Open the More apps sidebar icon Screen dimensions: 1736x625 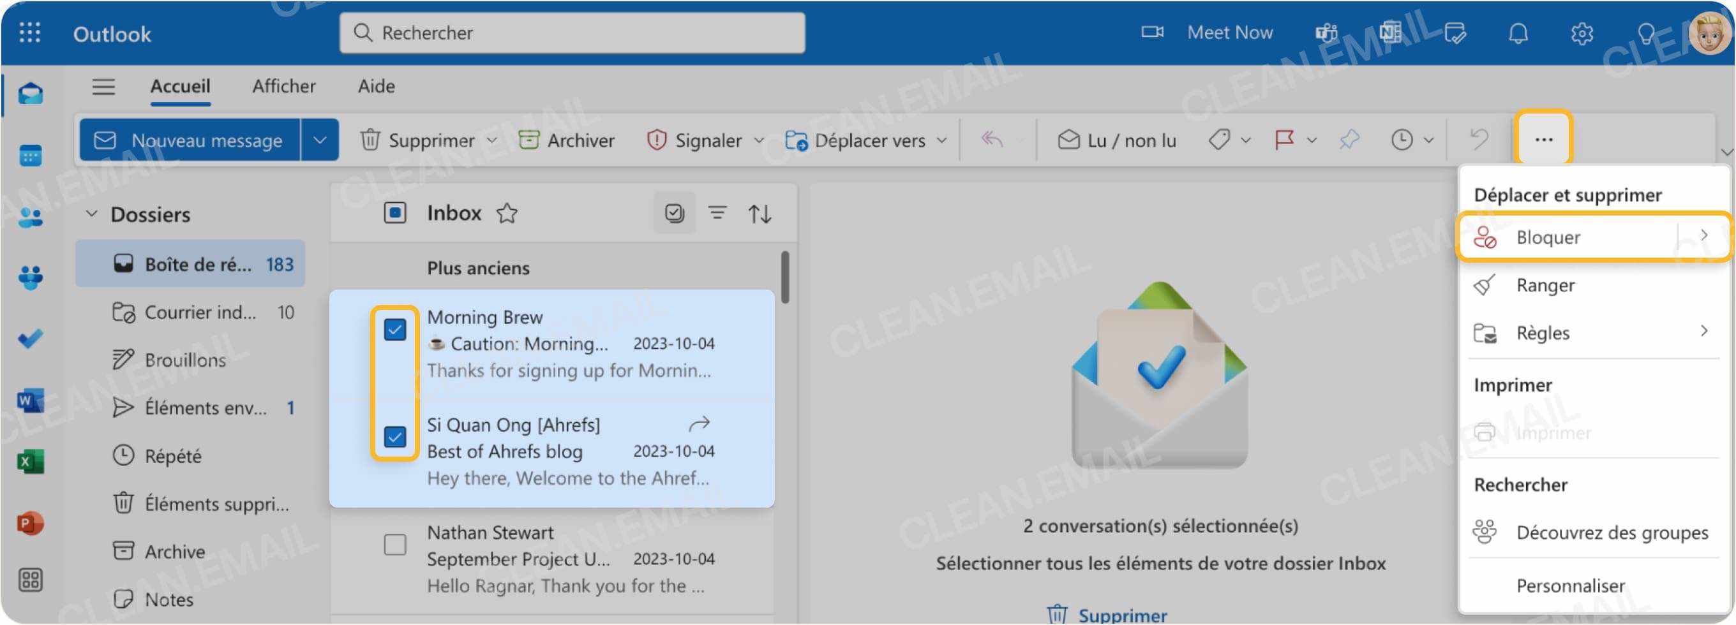click(x=31, y=580)
